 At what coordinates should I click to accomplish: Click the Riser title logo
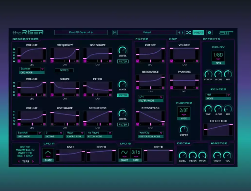[28, 33]
